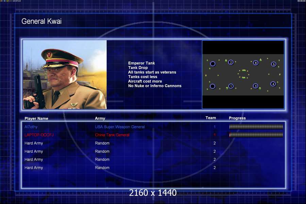
Task: Click 'China Tank General' army entry
Action: pos(112,135)
